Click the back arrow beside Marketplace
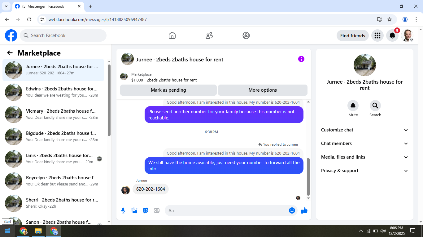 (x=10, y=53)
